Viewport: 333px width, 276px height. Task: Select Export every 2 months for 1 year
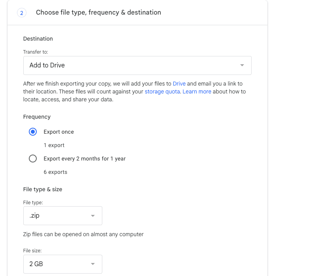pyautogui.click(x=33, y=159)
